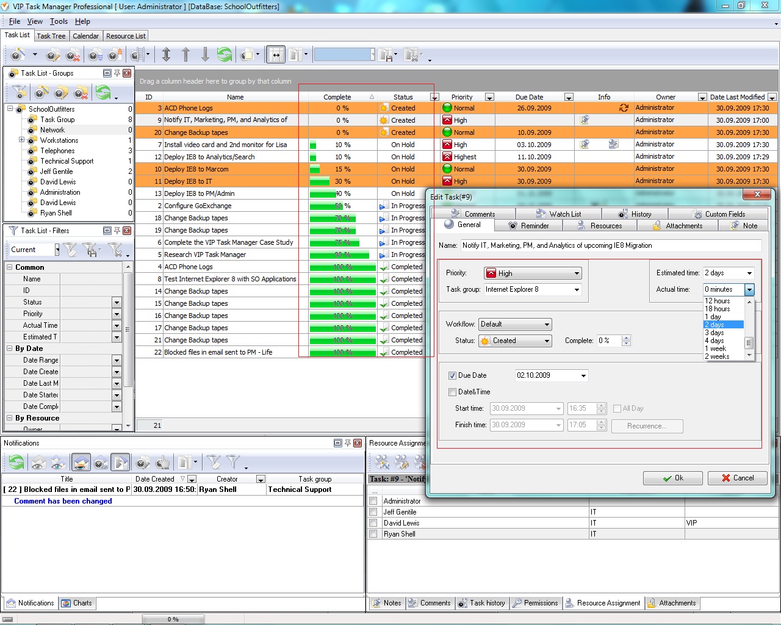Expand the Workstations tree node
This screenshot has width=781, height=625.
tap(22, 140)
